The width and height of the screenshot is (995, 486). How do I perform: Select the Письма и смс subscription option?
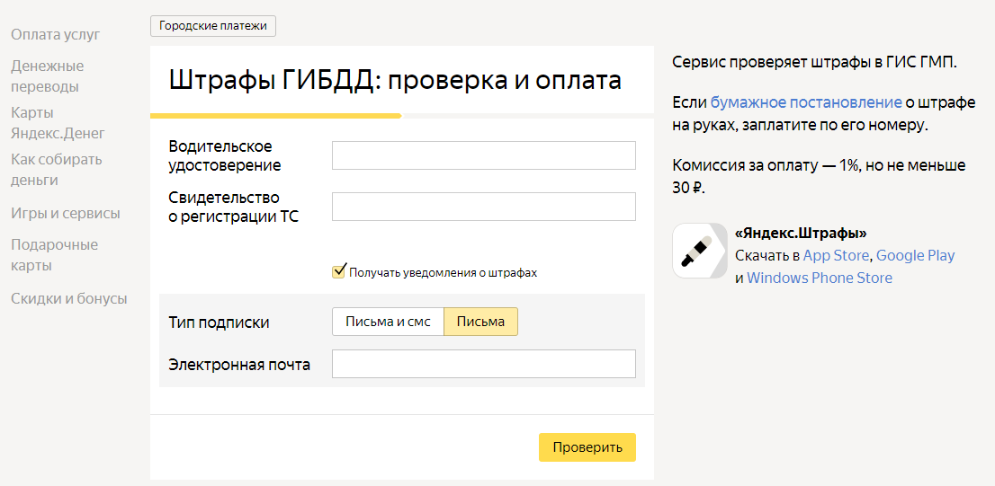[x=388, y=322]
